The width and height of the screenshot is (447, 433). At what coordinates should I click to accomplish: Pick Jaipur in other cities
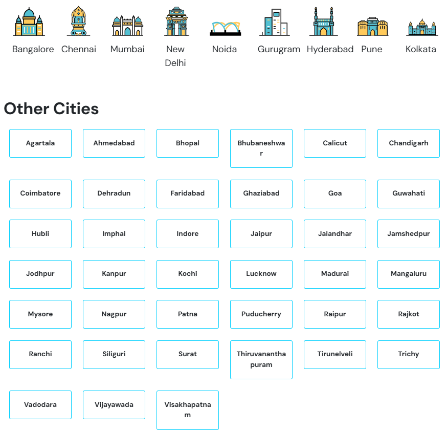261,234
